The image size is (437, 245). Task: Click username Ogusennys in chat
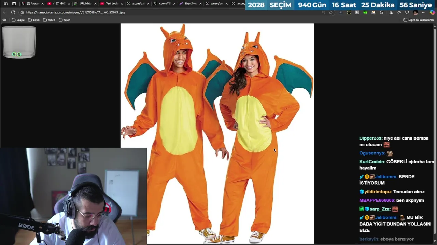[x=372, y=153]
